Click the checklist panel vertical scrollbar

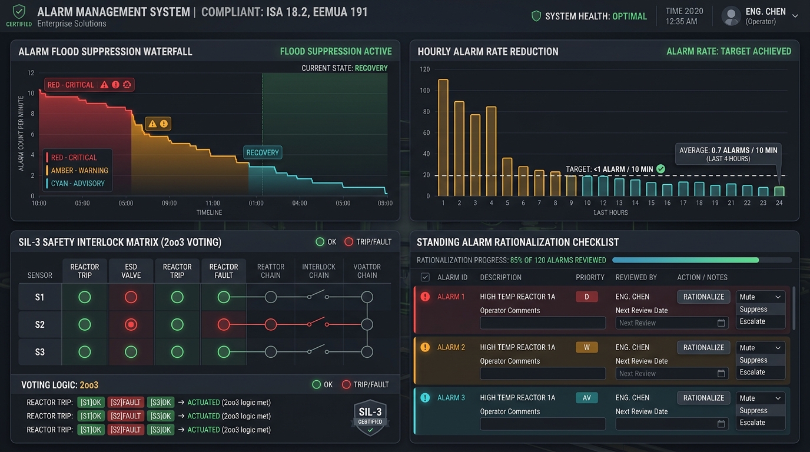pos(793,309)
